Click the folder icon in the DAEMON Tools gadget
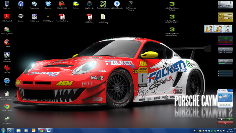236x133 pixels. [x=221, y=105]
